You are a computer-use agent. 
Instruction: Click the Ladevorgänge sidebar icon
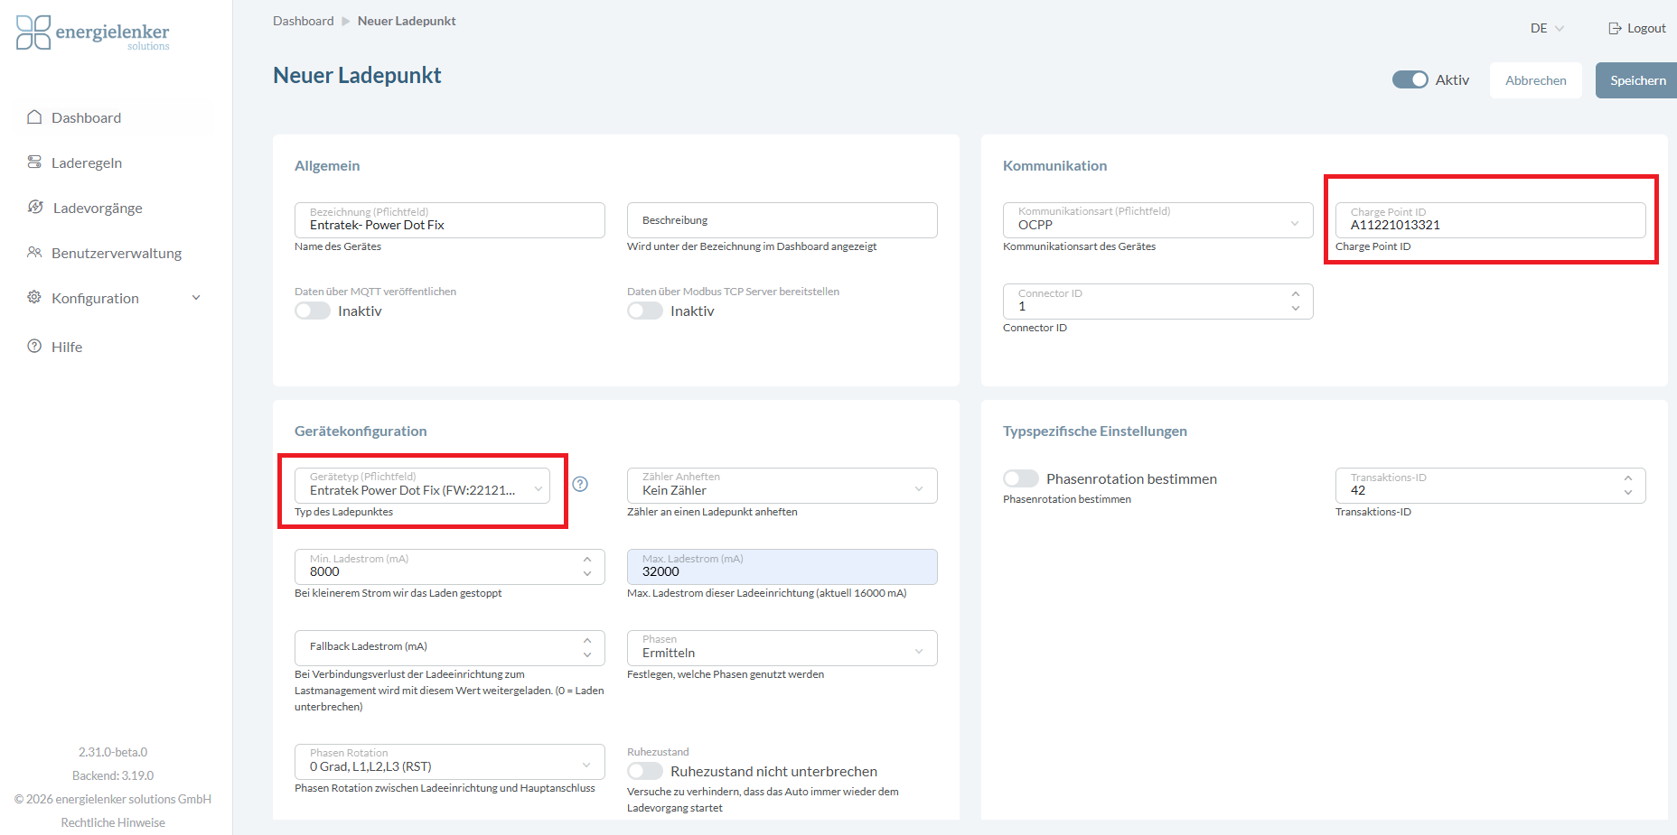pyautogui.click(x=35, y=208)
